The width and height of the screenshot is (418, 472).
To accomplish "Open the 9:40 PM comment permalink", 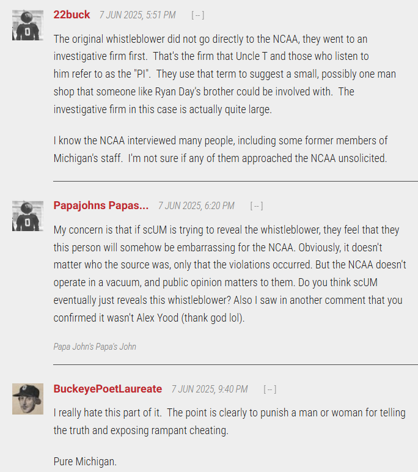I will coord(209,389).
